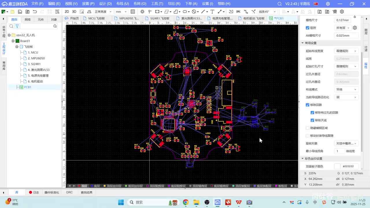Open the find and search toolbar icon

(x=57, y=12)
